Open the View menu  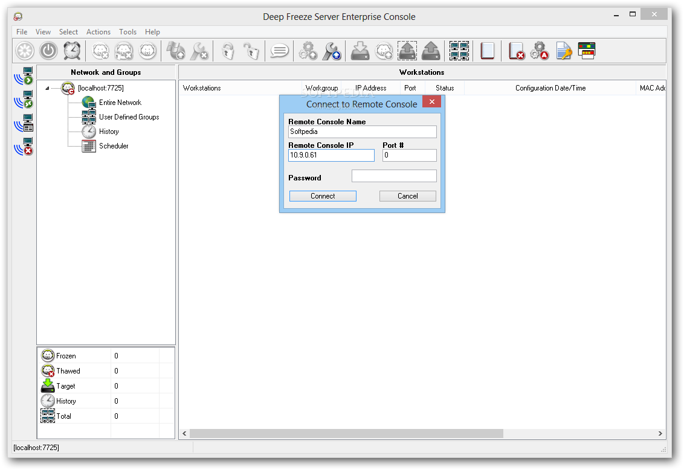tap(43, 32)
